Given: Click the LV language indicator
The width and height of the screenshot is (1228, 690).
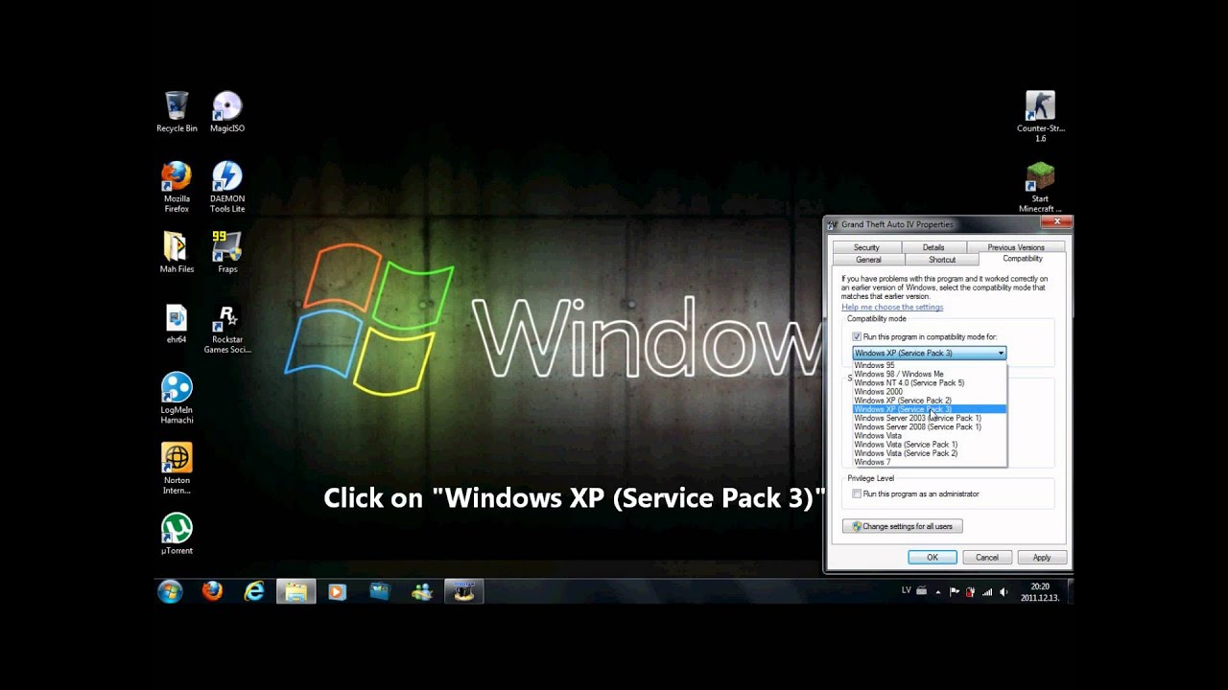Looking at the screenshot, I should point(907,590).
